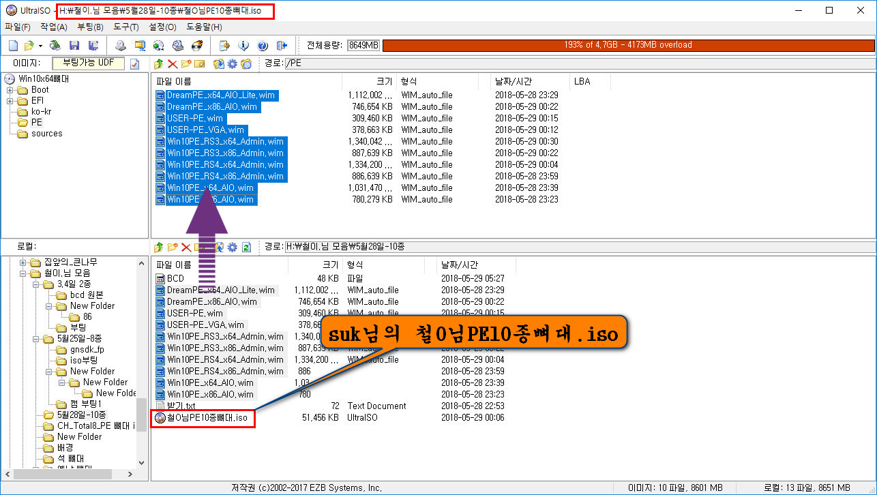This screenshot has height=495, width=877.
Task: Click the local path field H:₩철이.님 모음
Action: click(x=579, y=247)
